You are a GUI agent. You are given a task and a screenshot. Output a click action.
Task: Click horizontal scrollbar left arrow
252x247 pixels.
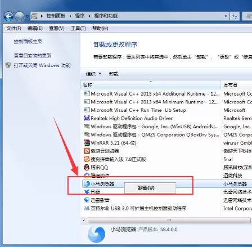(84, 220)
